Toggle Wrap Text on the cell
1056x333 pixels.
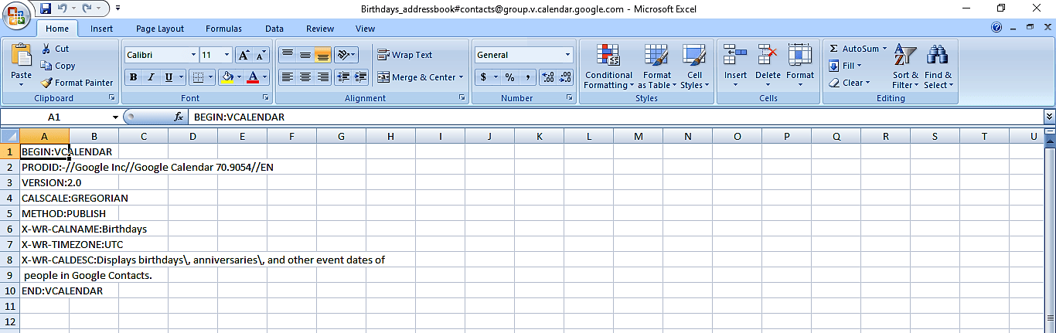pyautogui.click(x=383, y=55)
